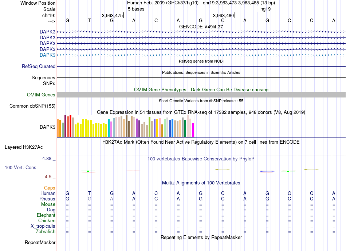Open the Multiz Alignments of 100 Vertebrates title
Image resolution: width=346 pixels, height=251 pixels.
pyautogui.click(x=201, y=183)
